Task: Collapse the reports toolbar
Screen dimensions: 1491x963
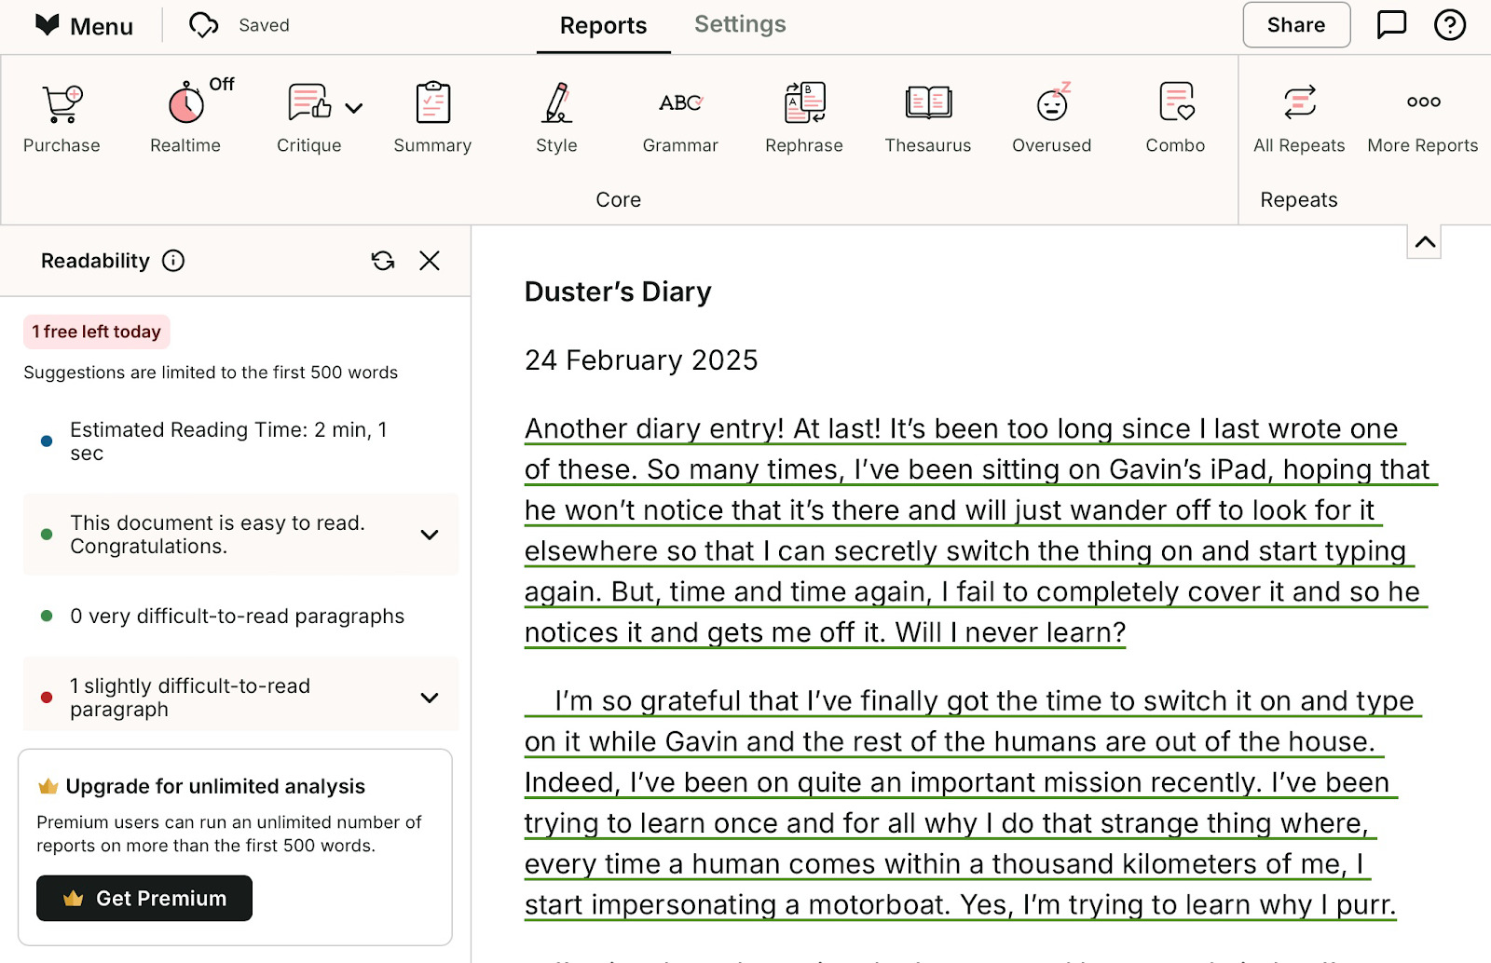Action: pos(1424,240)
